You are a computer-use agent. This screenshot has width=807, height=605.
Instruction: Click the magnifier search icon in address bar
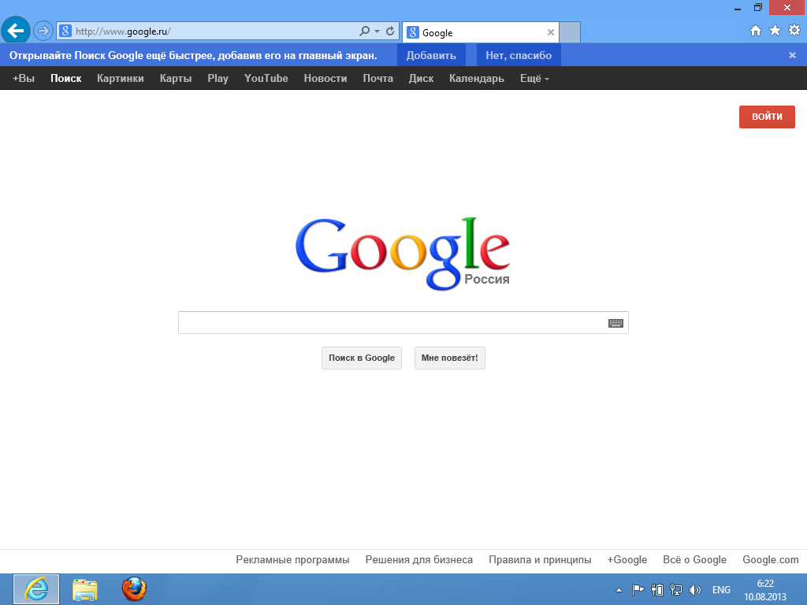tap(364, 31)
